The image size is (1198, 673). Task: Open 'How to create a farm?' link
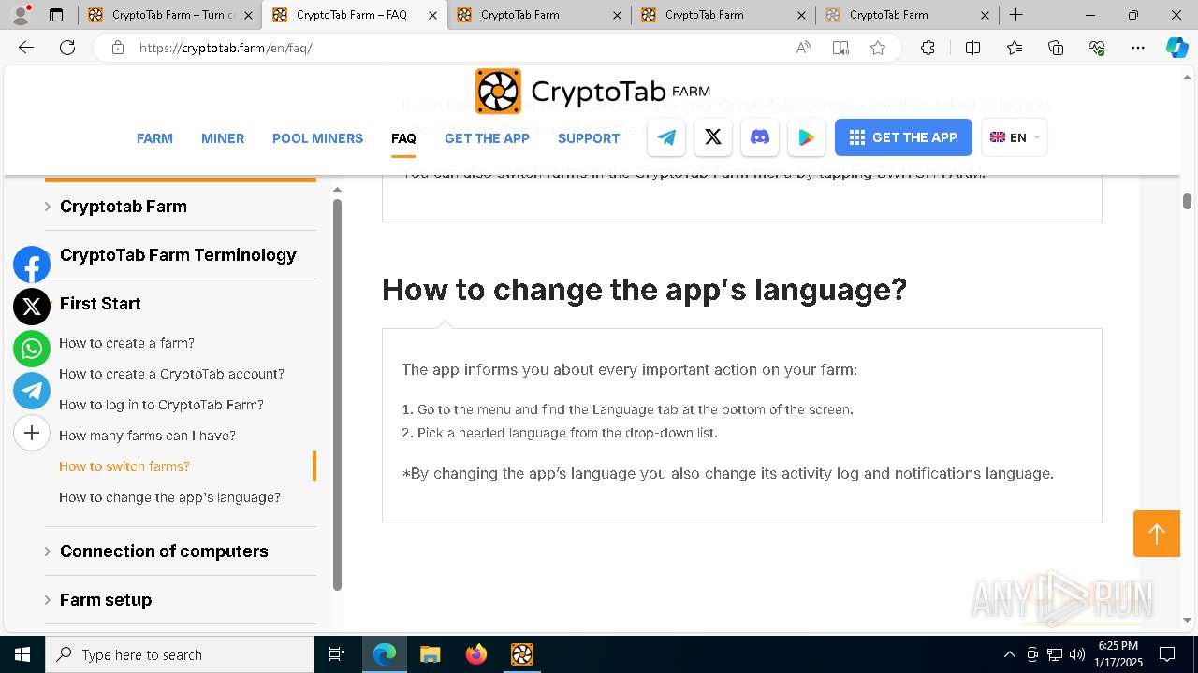(126, 343)
